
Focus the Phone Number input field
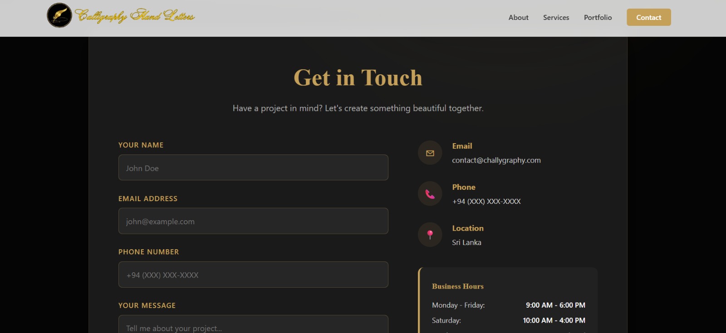point(253,275)
